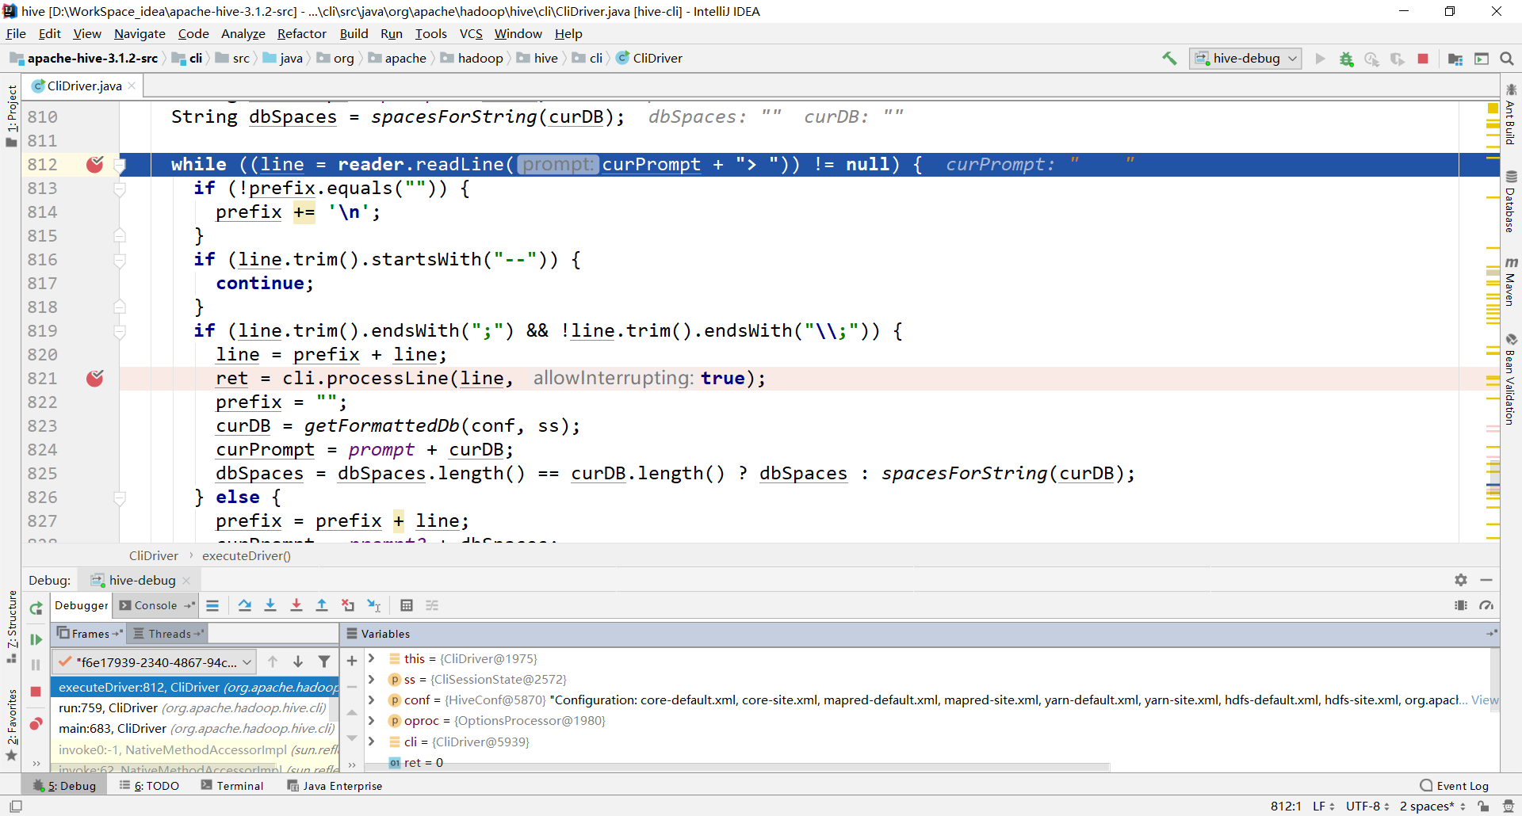The height and width of the screenshot is (816, 1522).
Task: Toggle the code fold marker at line 826
Action: 120,498
